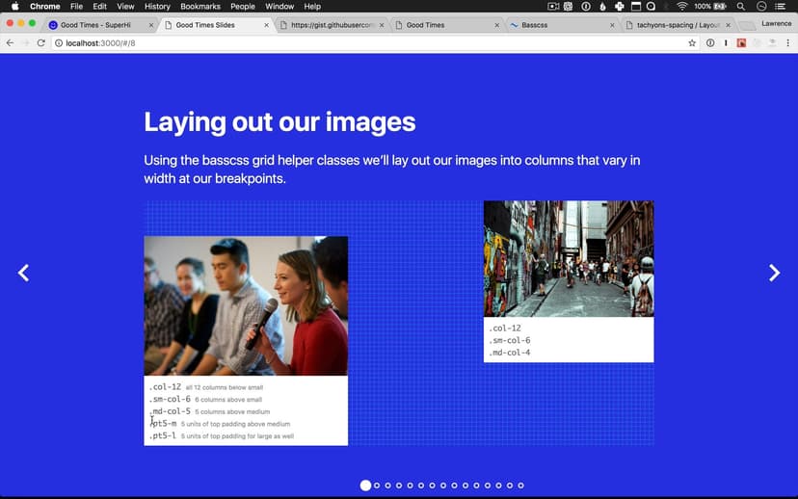The image size is (798, 499).
Task: Open Spotlight search in the menu bar
Action: 740,7
